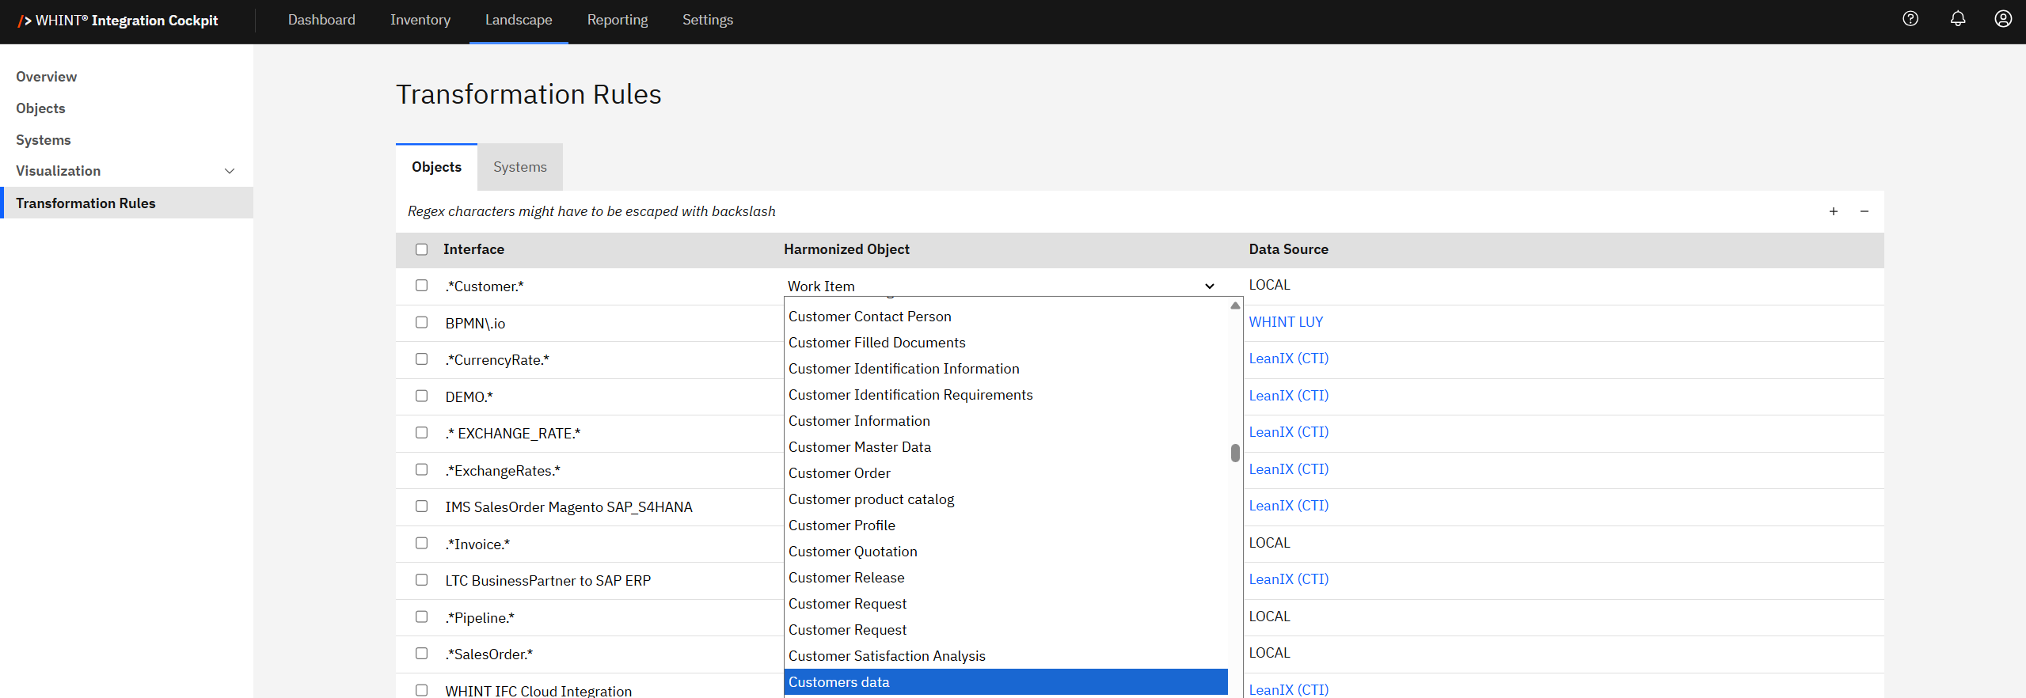Click the dropdown list scrollbar thumb
This screenshot has height=698, width=2026.
(x=1235, y=453)
